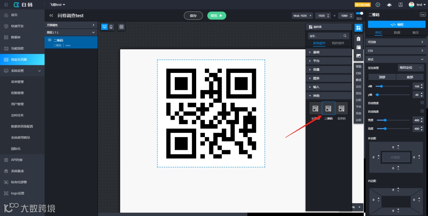Switch to the 数据 tab
This screenshot has width=428, height=216.
(397, 32)
